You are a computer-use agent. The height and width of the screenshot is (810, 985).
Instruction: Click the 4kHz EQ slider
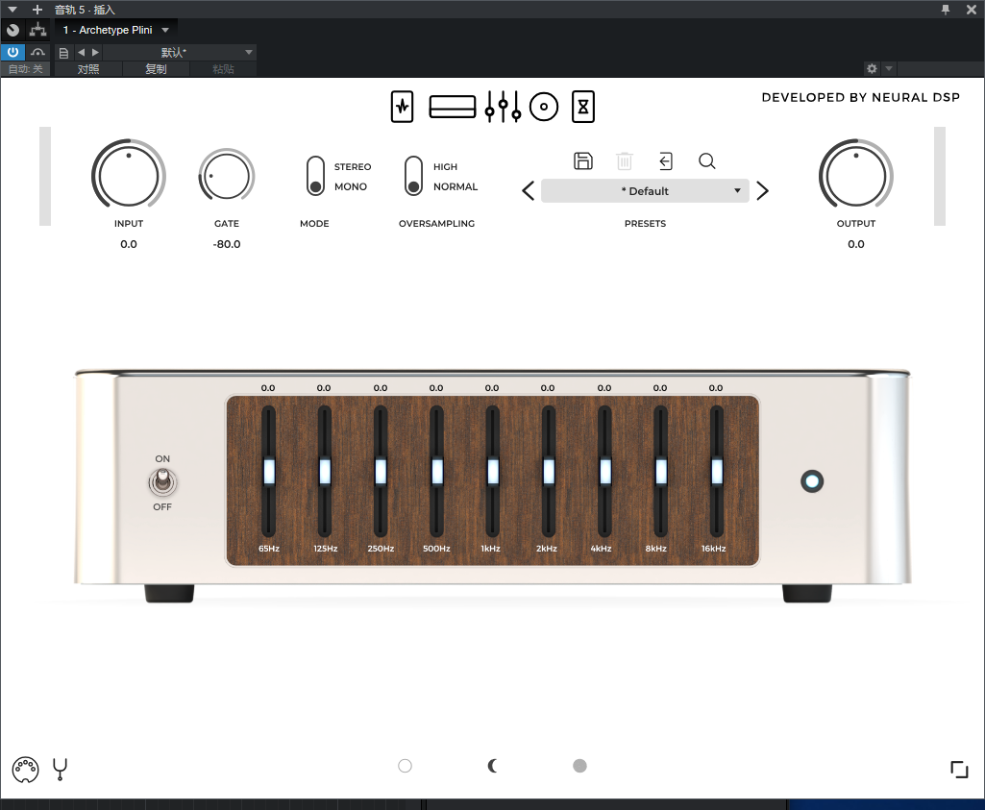605,472
